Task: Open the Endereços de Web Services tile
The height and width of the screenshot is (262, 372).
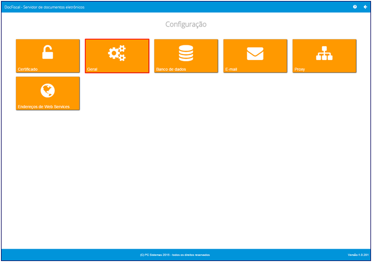Action: coord(48,94)
